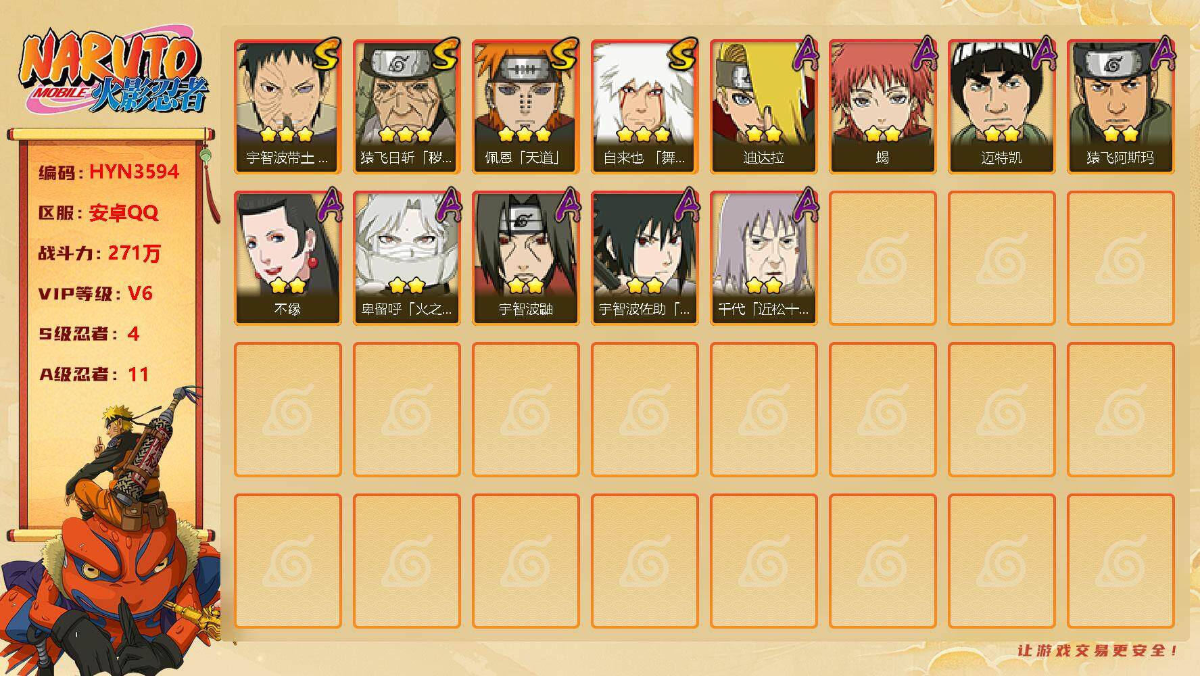Click the S rank badge on 宇智波带土
The height and width of the screenshot is (676, 1200).
pos(327,54)
